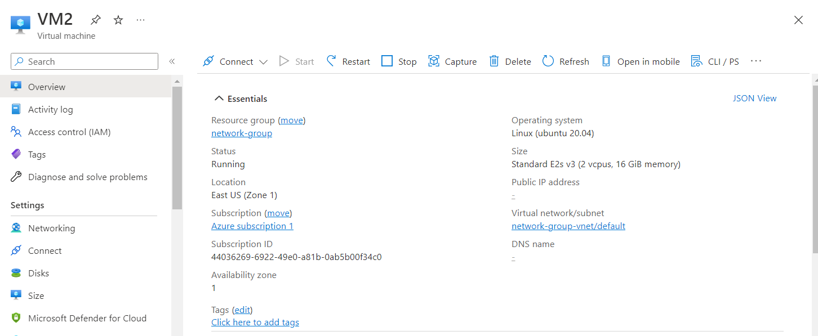Open the toolbar overflow ellipsis menu
Screen dimensions: 818x336
(756, 61)
